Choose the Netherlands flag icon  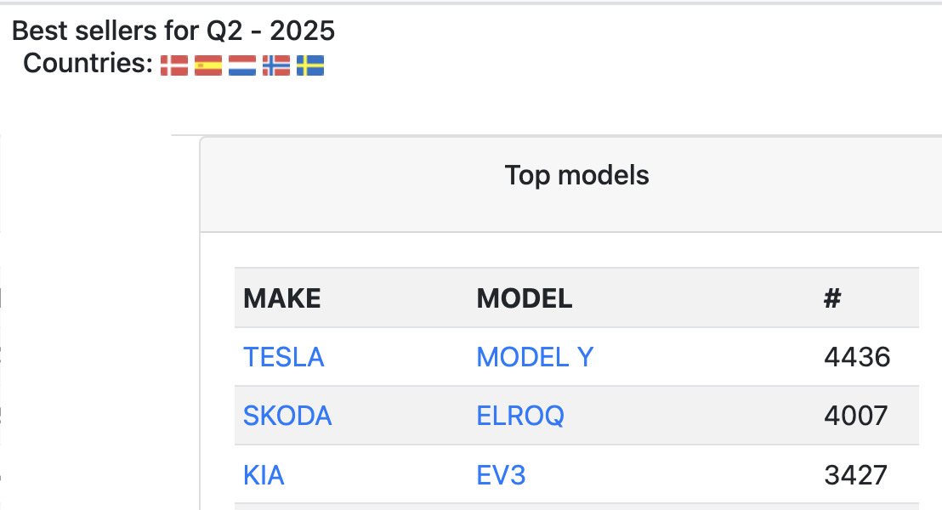click(242, 65)
